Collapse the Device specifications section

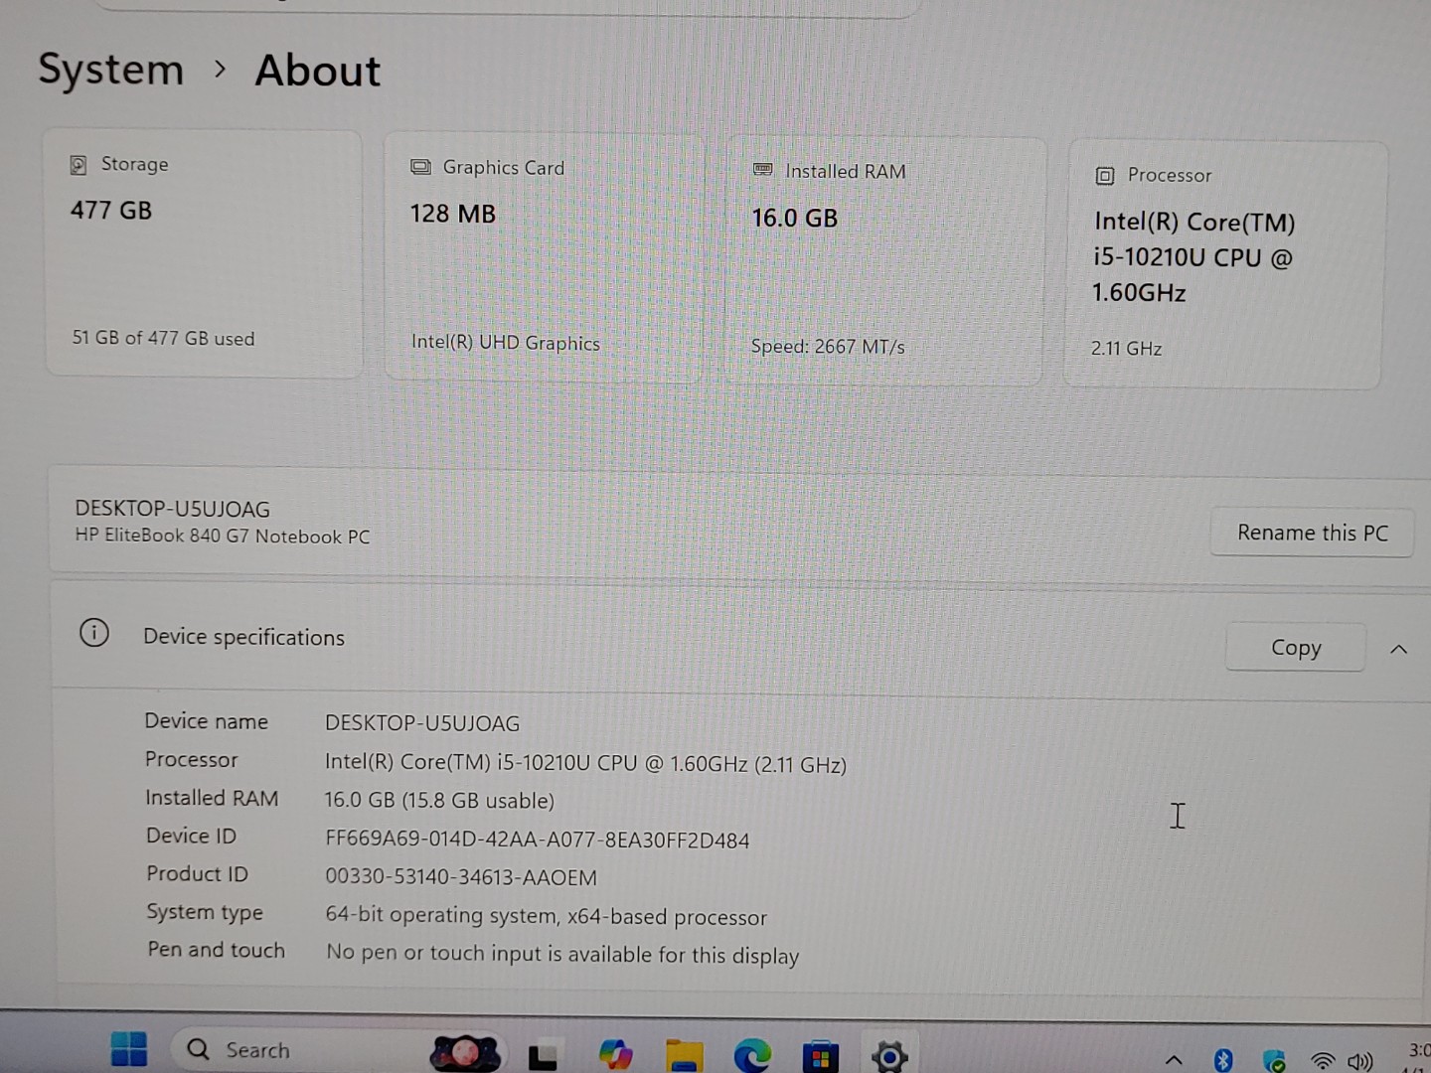1398,649
